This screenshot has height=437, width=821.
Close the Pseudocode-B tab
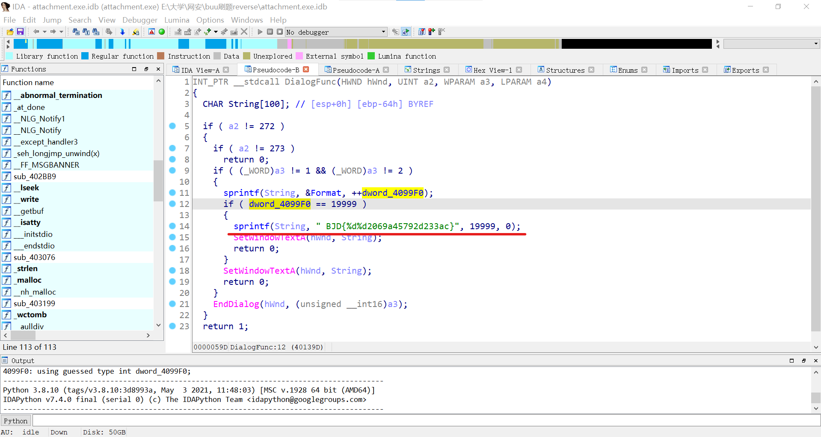306,69
